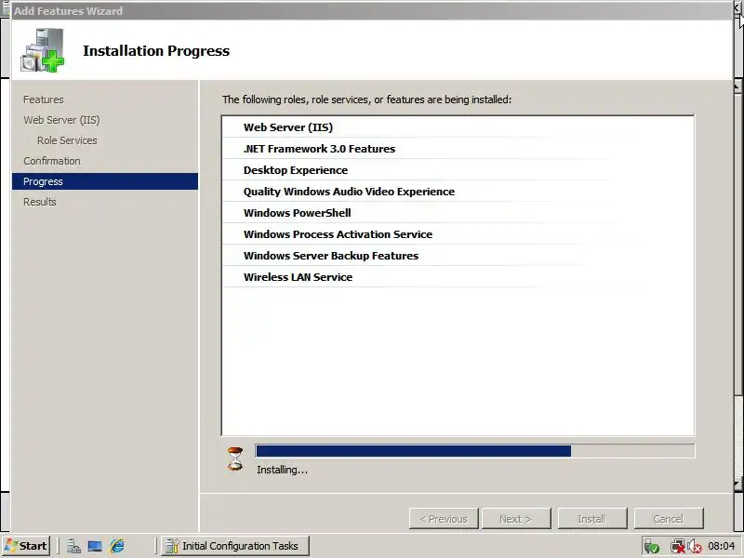Select Quality Windows Audio Video Experience row
Viewport: 744px width, 558px height.
pyautogui.click(x=458, y=192)
